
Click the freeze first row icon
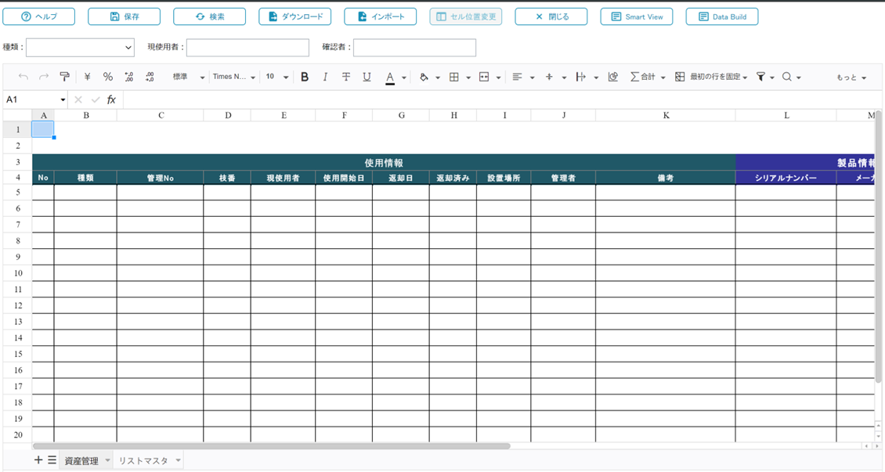[x=680, y=77]
